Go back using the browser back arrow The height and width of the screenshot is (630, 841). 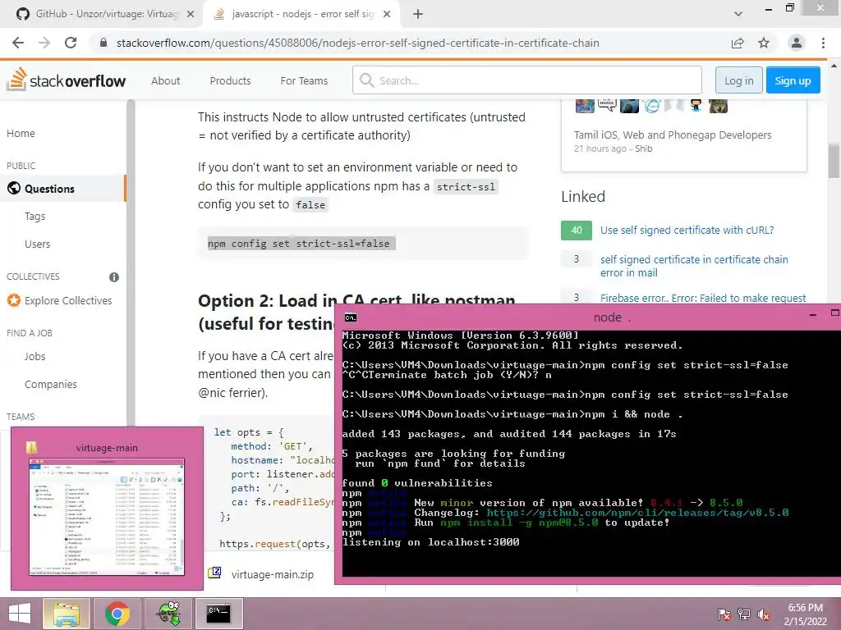tap(18, 43)
